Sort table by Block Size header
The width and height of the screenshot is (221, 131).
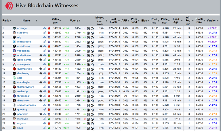[x=200, y=21]
